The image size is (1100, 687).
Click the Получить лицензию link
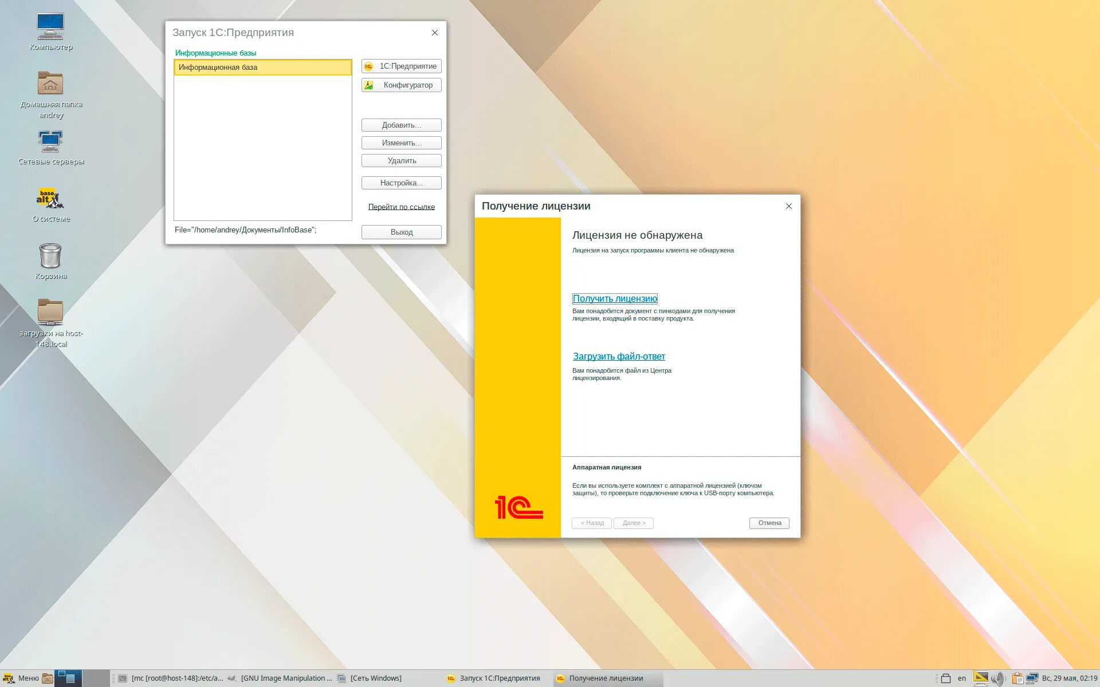(x=615, y=299)
